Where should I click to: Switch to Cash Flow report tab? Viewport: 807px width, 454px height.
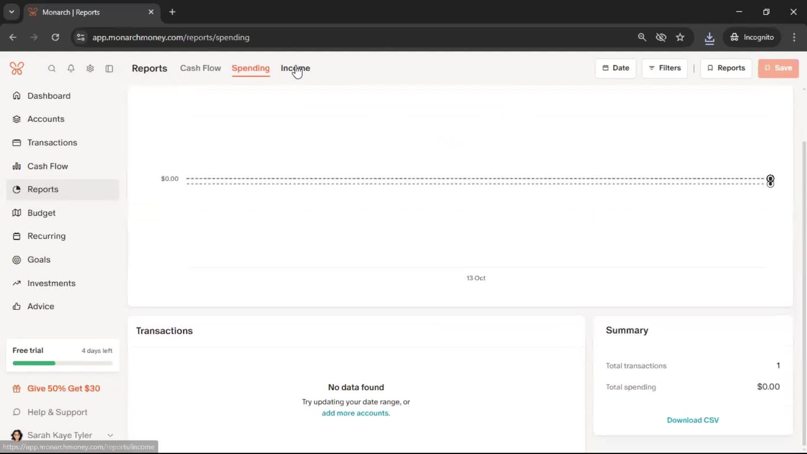click(200, 68)
